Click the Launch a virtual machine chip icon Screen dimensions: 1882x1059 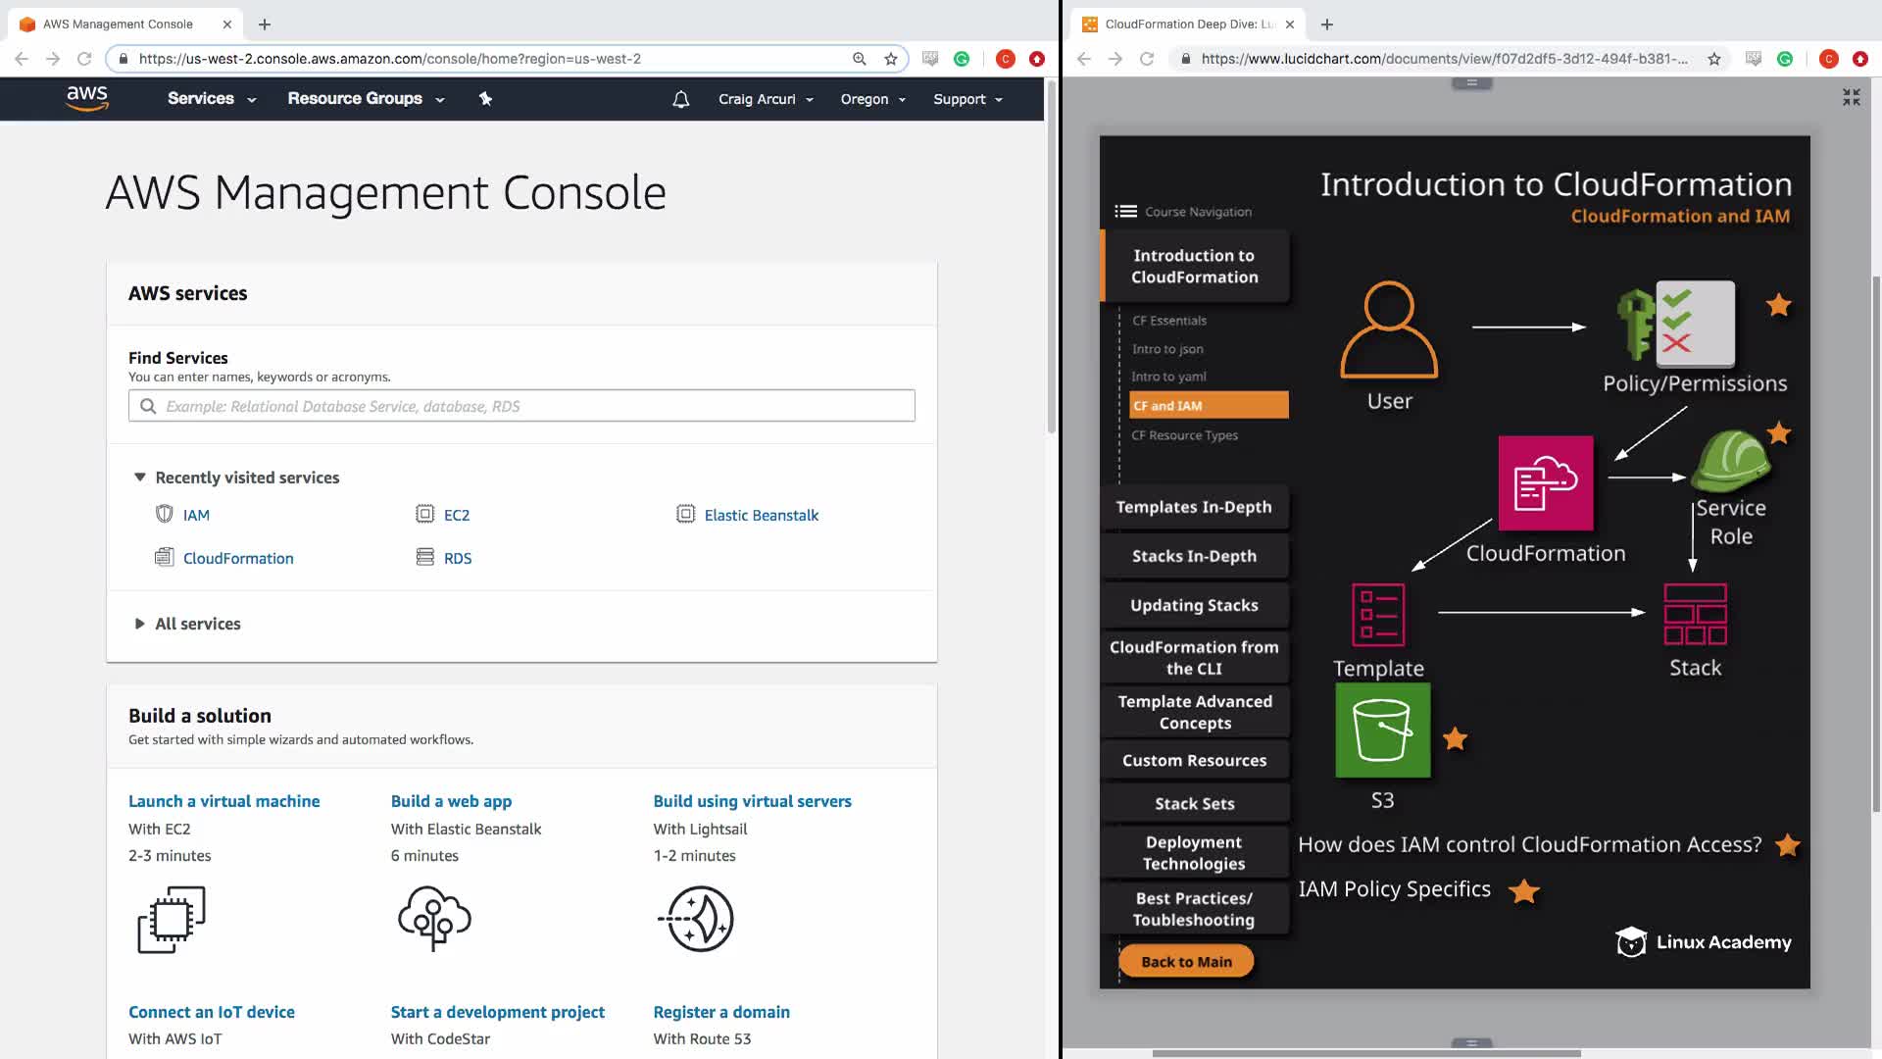coord(172,920)
